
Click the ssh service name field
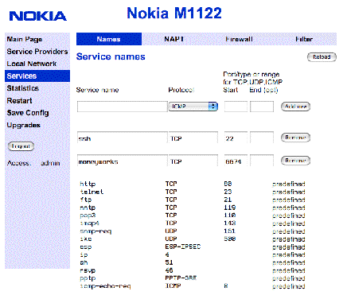[x=123, y=138]
